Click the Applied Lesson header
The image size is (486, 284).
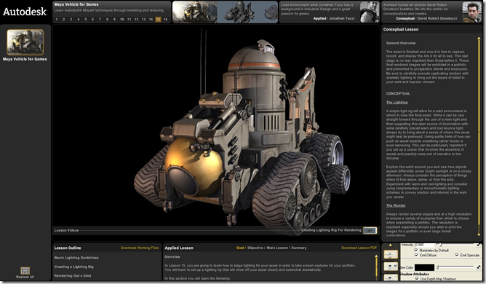pos(179,248)
